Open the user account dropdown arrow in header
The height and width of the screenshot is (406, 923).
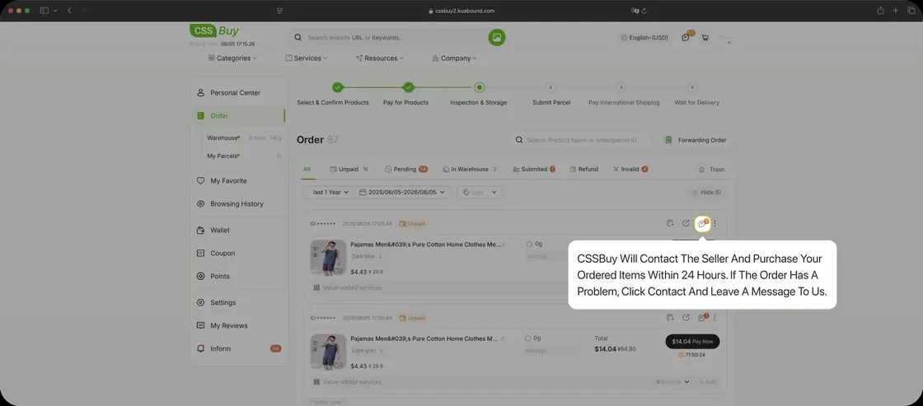(x=729, y=43)
